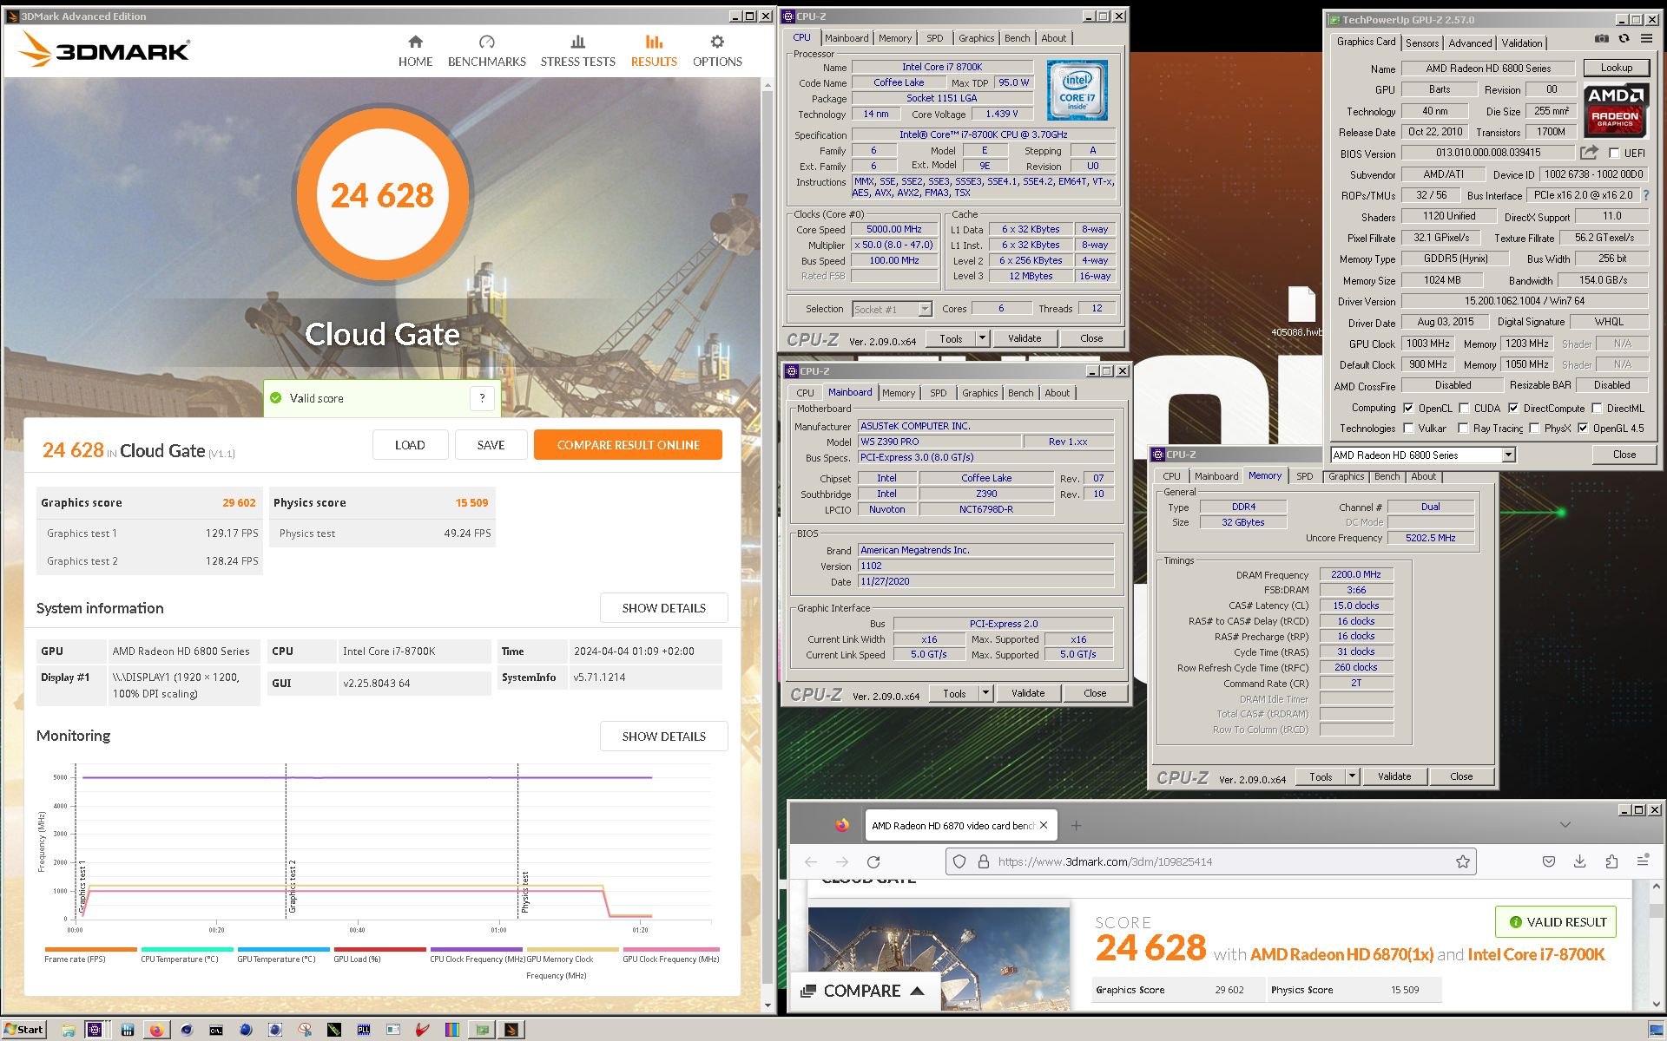This screenshot has width=1667, height=1041.
Task: Open the Bench tab in CPU-Z CPU window
Action: 1017,38
